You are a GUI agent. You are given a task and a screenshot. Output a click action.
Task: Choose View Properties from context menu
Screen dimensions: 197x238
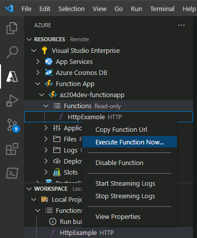coord(130,216)
